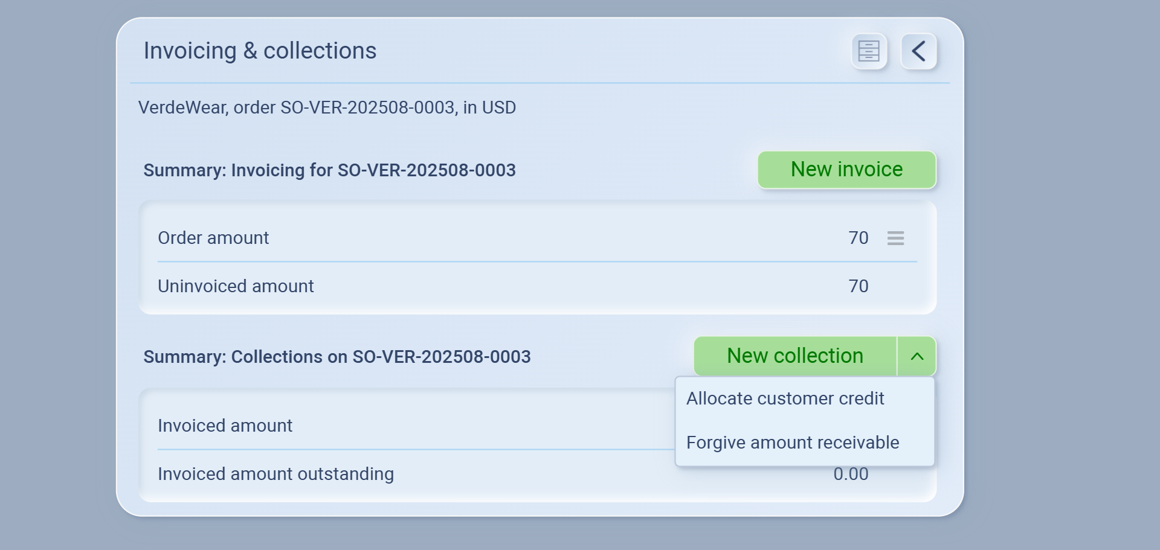
Task: Click the Uninvoiced amount label
Action: click(x=236, y=286)
